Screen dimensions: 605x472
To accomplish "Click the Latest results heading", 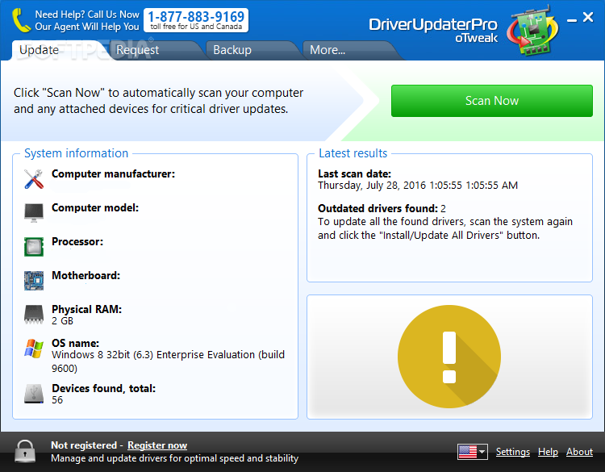I will coord(353,153).
